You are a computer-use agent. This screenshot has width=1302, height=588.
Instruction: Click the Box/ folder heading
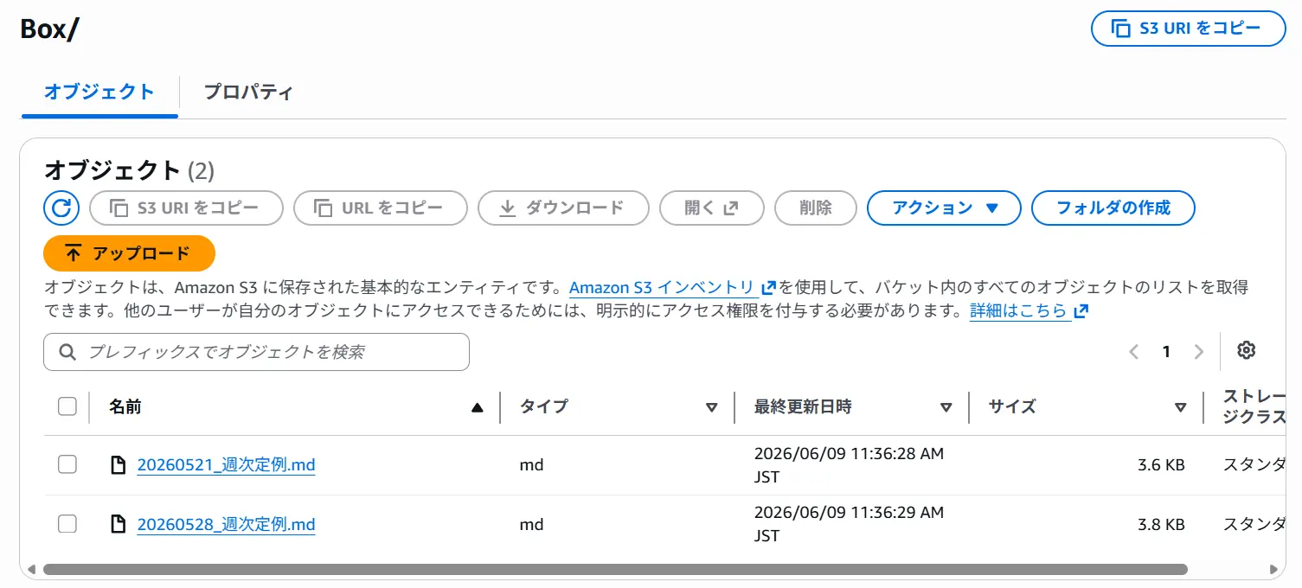click(x=49, y=29)
